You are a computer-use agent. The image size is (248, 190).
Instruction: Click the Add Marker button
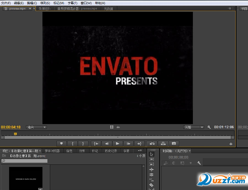[x=61, y=144]
